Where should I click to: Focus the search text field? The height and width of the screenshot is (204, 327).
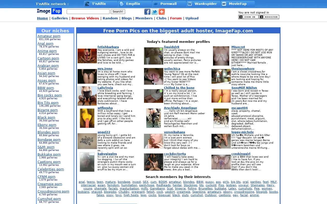[x=88, y=12]
